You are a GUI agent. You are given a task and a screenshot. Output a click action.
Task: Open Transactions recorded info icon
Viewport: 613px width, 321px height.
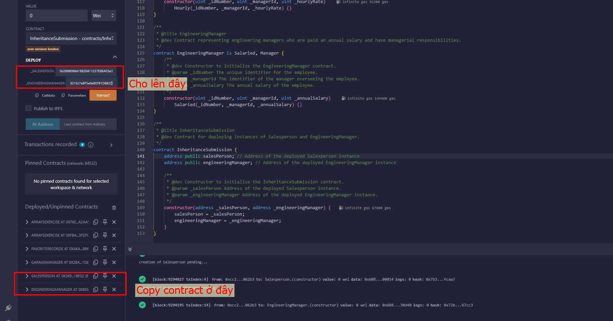point(91,145)
